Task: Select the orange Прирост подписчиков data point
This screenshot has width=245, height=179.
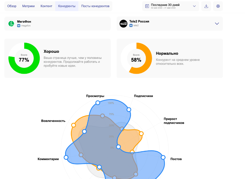Action: click(x=141, y=134)
